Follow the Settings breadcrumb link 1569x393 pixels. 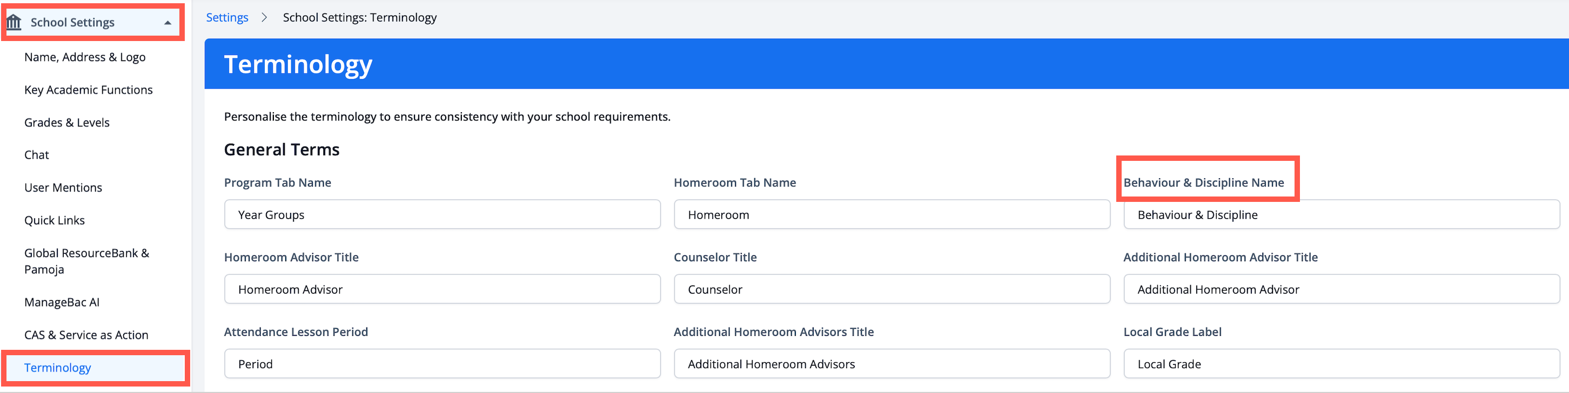point(227,18)
